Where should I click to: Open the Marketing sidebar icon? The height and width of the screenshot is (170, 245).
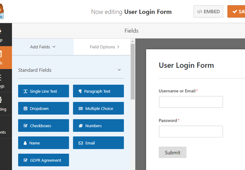click(6, 104)
